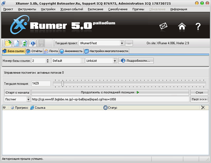211x163 pixels.
Task: Open help via question mark icon
Action: tap(198, 26)
